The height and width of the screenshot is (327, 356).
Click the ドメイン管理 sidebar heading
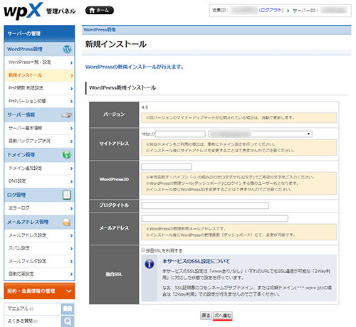[21, 155]
